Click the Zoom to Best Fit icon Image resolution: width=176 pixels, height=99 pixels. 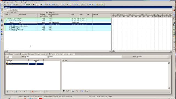[88, 4]
